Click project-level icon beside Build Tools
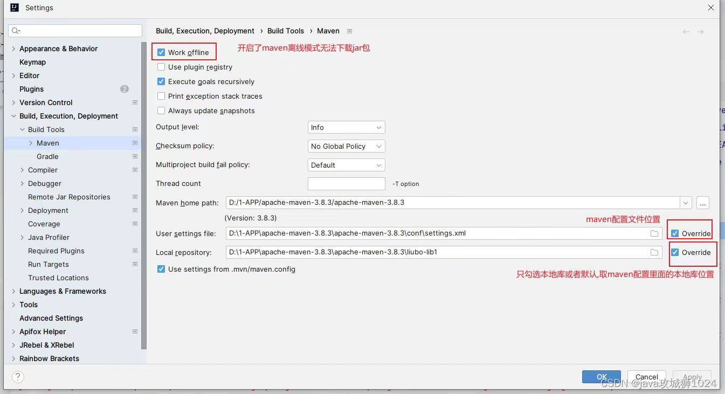The image size is (725, 394). [135, 129]
